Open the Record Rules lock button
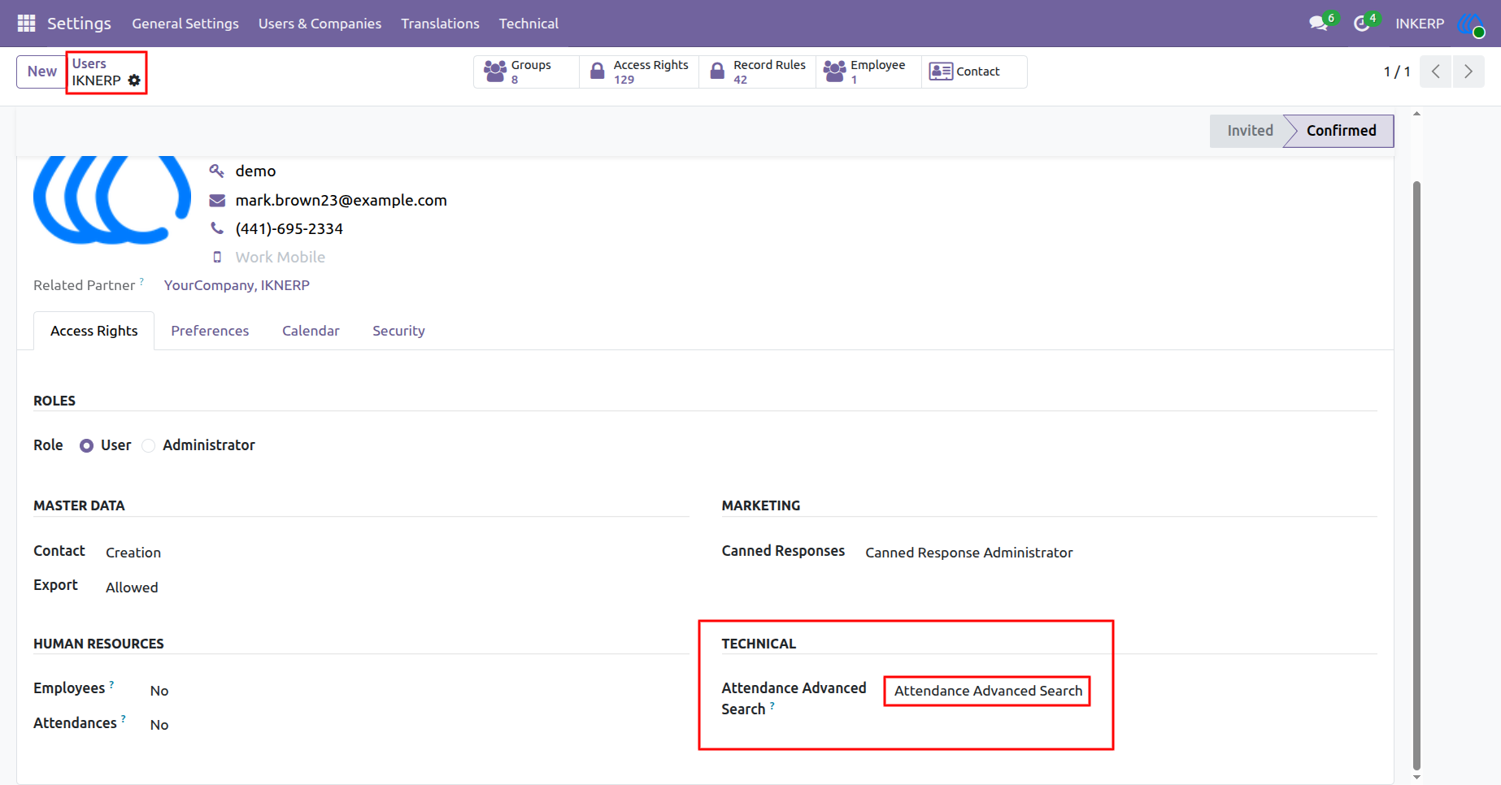The width and height of the screenshot is (1501, 785). click(x=757, y=72)
